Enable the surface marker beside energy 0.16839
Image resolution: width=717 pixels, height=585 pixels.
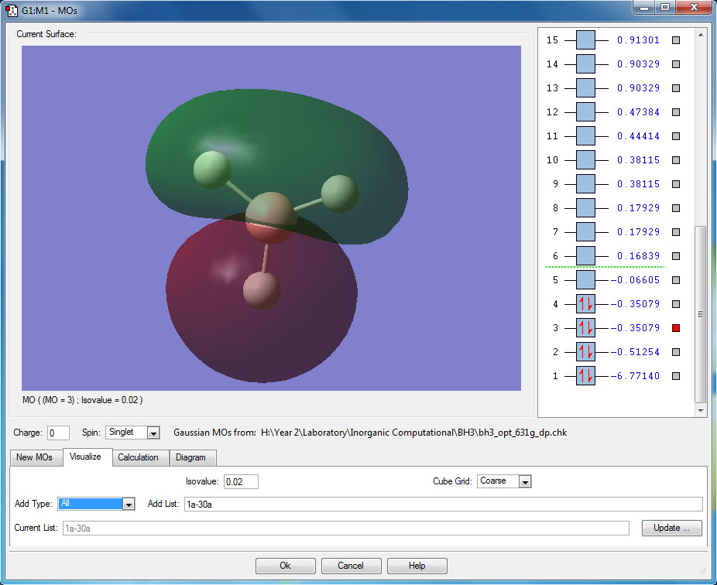675,256
